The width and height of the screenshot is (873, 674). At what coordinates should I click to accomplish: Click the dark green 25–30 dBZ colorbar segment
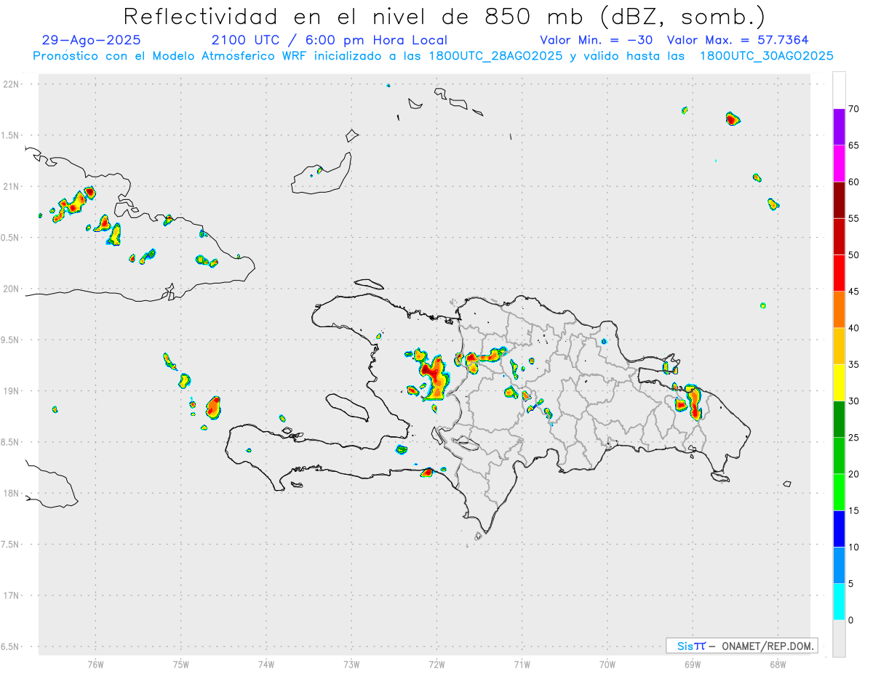coord(839,420)
